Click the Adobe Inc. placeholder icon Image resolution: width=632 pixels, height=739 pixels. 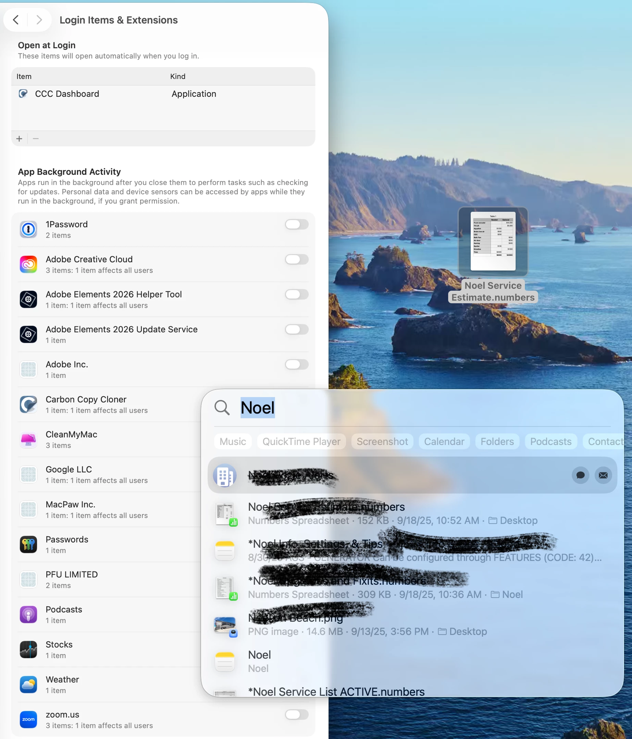[28, 369]
